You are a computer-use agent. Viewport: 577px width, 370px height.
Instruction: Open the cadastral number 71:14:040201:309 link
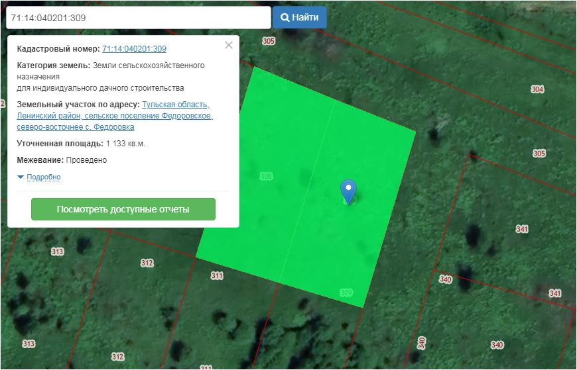(x=134, y=49)
